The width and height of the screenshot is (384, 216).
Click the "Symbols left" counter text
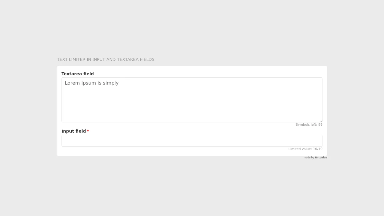tap(306, 125)
